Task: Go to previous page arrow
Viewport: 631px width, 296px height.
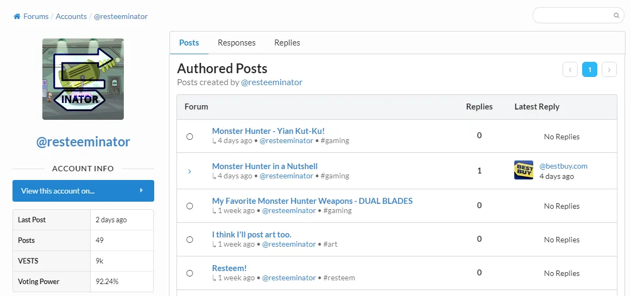Action: click(x=570, y=69)
